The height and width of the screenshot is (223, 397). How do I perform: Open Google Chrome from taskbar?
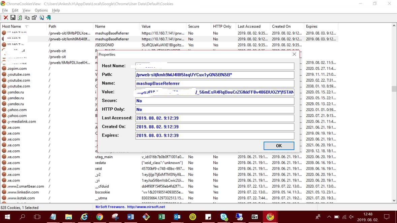(99, 217)
